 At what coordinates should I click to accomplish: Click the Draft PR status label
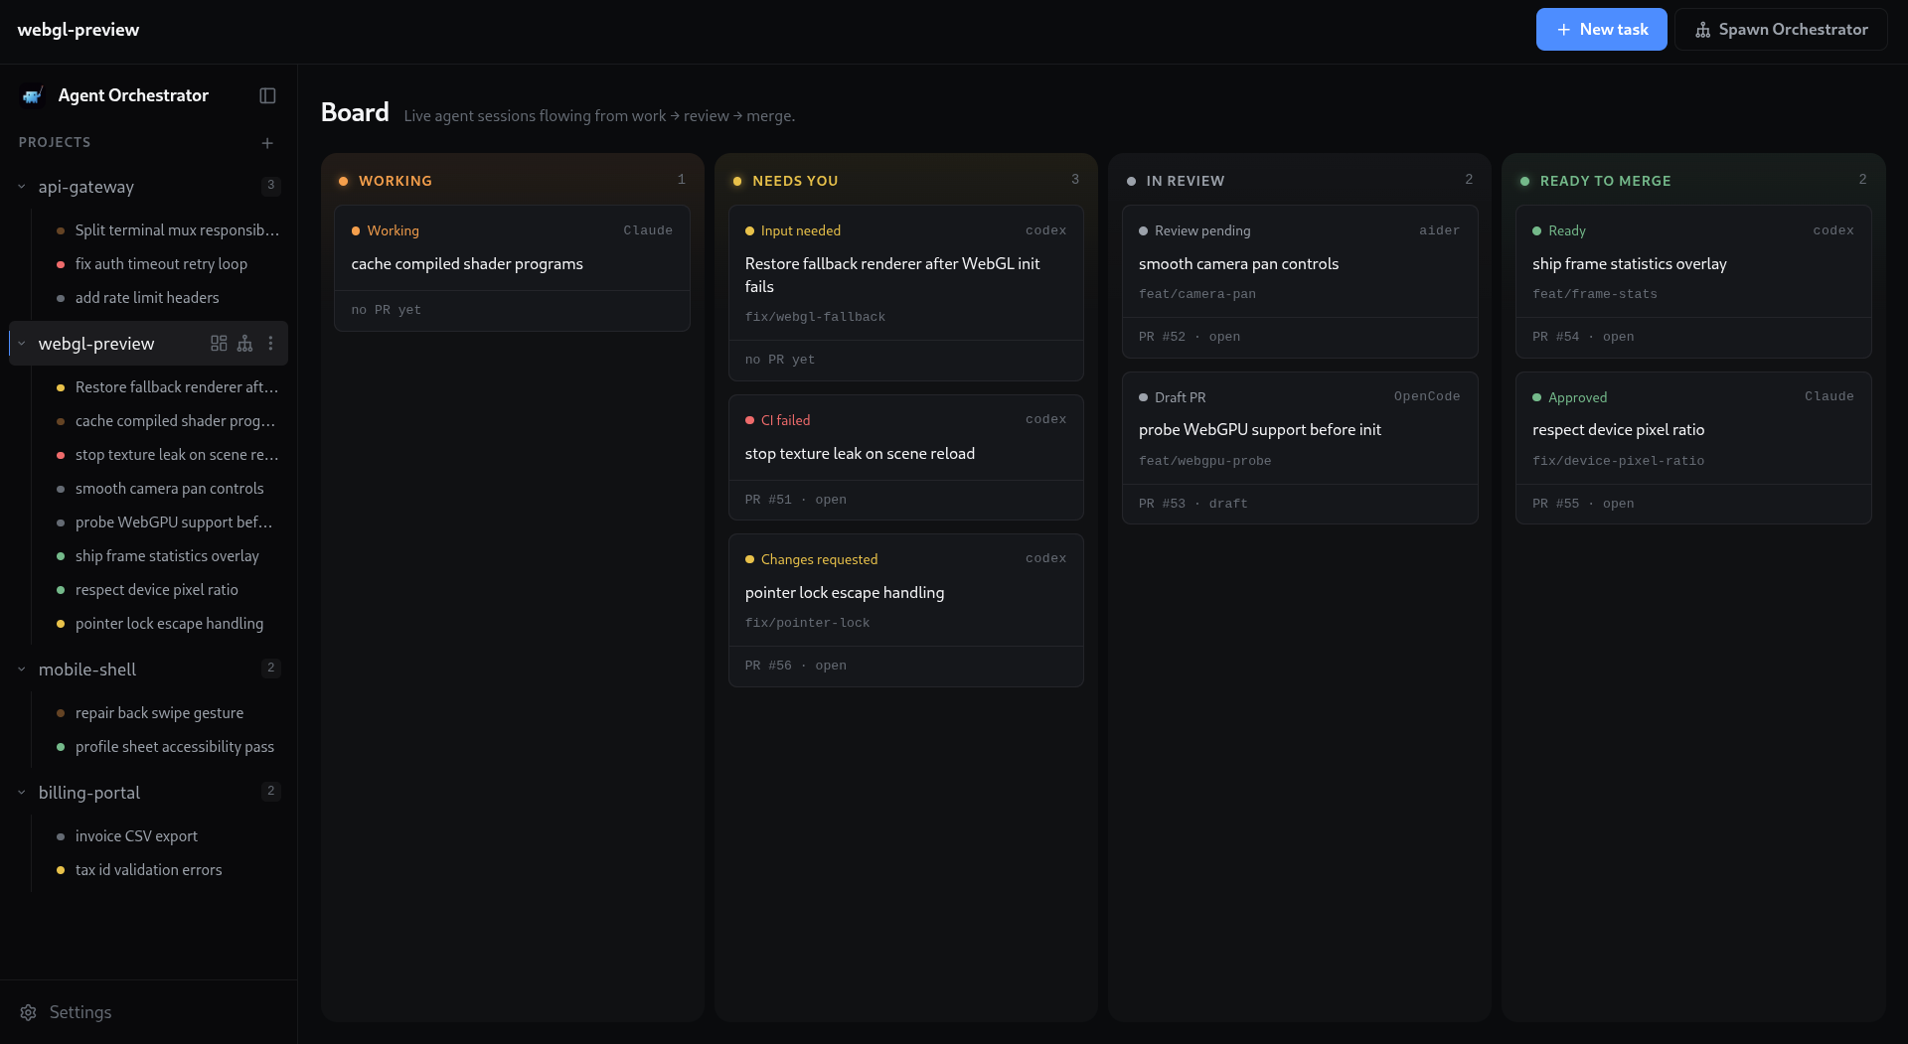[1180, 397]
